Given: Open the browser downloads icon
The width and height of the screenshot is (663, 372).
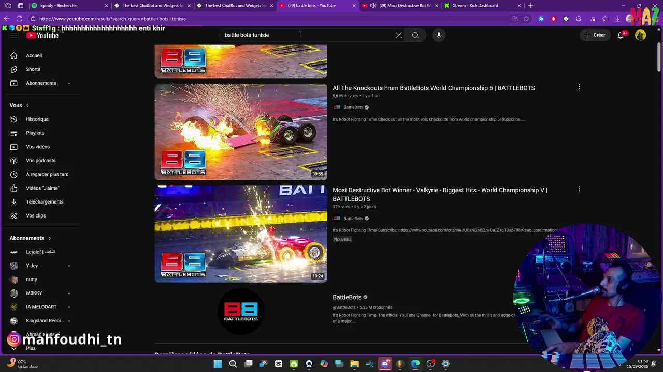Looking at the screenshot, I should coord(617,19).
